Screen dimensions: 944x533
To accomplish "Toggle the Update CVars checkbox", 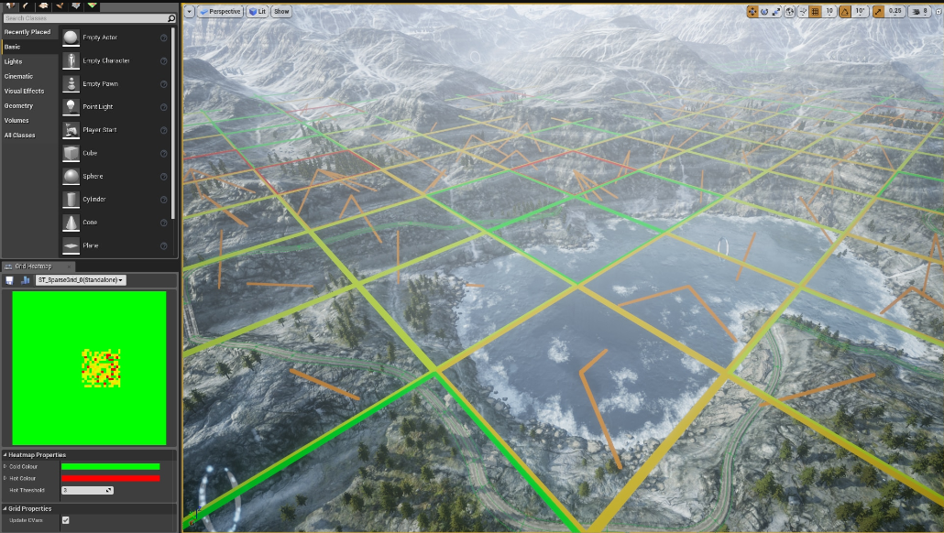I will [x=66, y=520].
